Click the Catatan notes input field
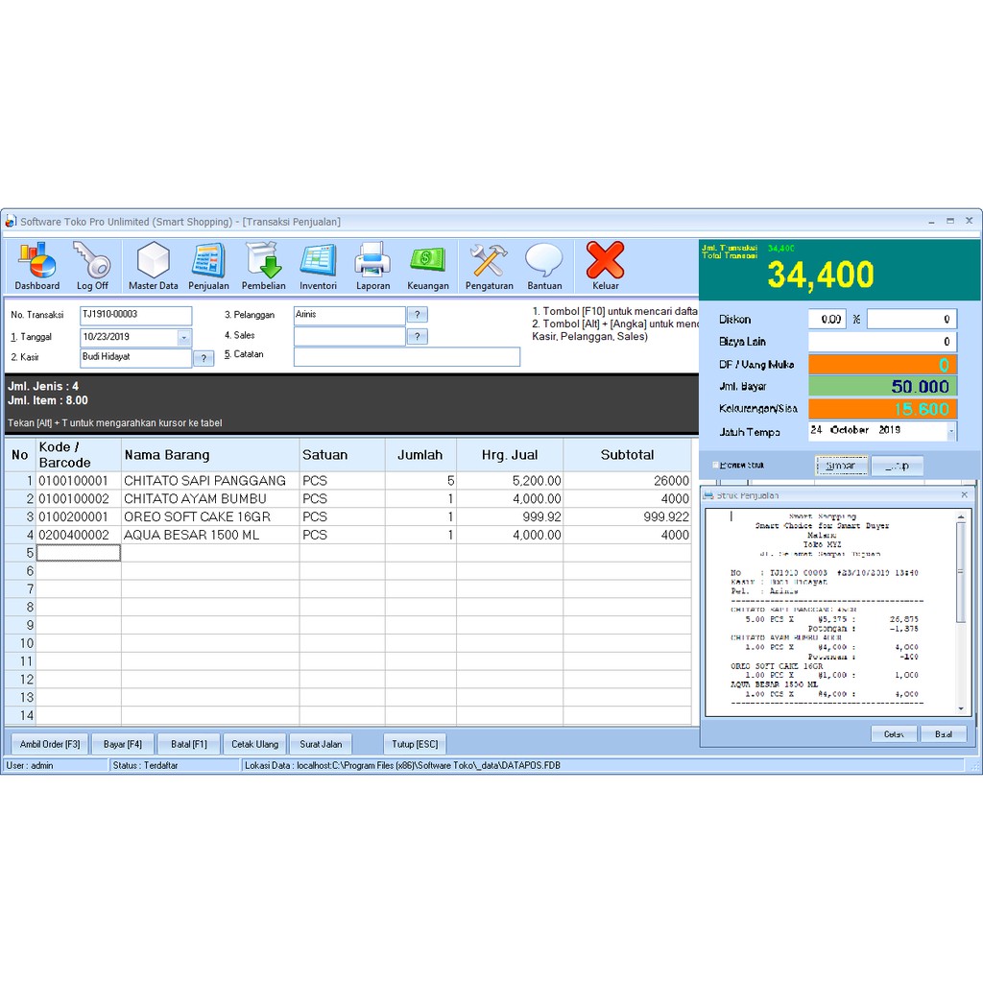Image resolution: width=983 pixels, height=983 pixels. click(x=406, y=357)
